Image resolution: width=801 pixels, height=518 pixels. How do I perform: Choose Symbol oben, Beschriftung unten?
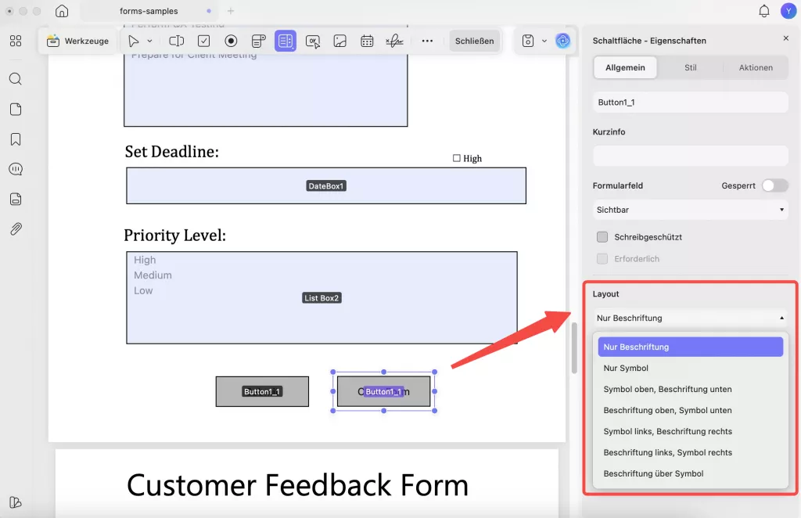tap(690, 389)
